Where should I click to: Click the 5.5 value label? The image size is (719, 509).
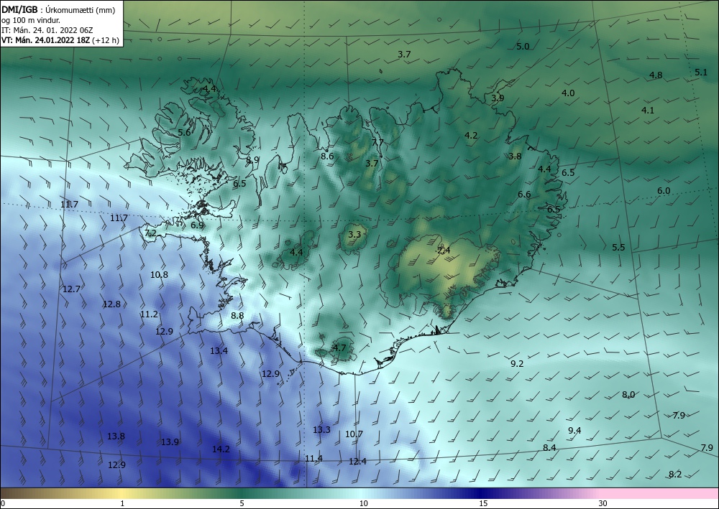618,247
